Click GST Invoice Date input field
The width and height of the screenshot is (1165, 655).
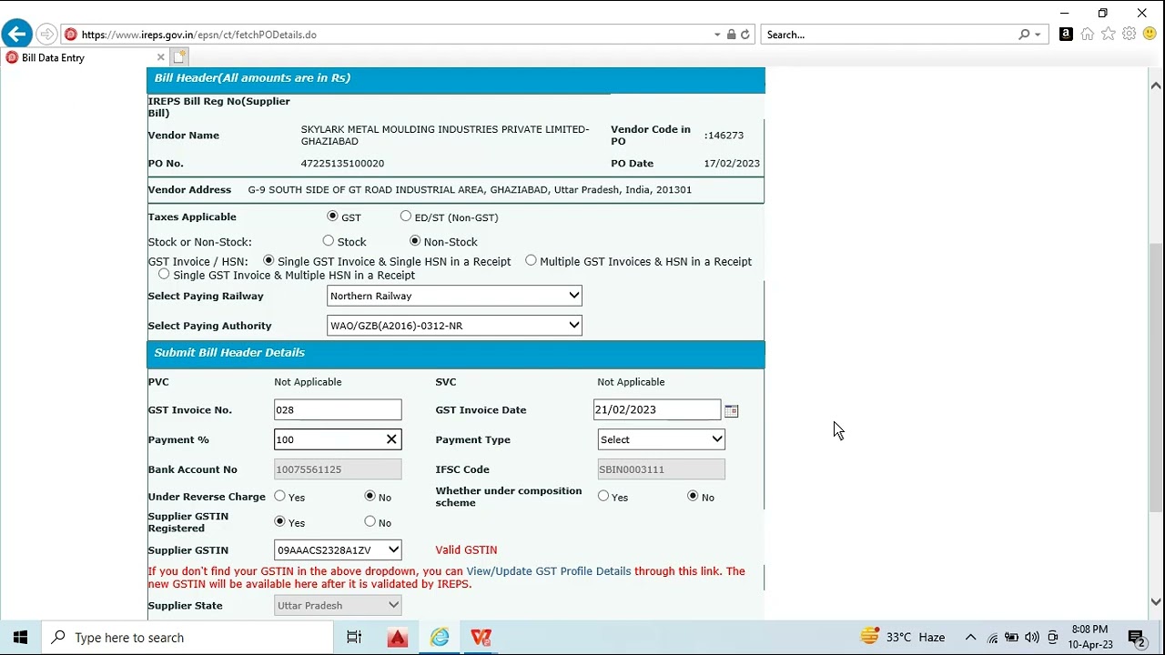point(657,409)
